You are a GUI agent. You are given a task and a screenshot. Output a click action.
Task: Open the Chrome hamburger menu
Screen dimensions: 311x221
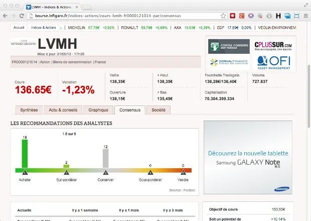point(306,16)
